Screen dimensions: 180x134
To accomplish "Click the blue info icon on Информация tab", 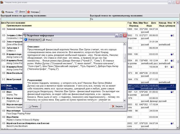I will click(x=26, y=40).
